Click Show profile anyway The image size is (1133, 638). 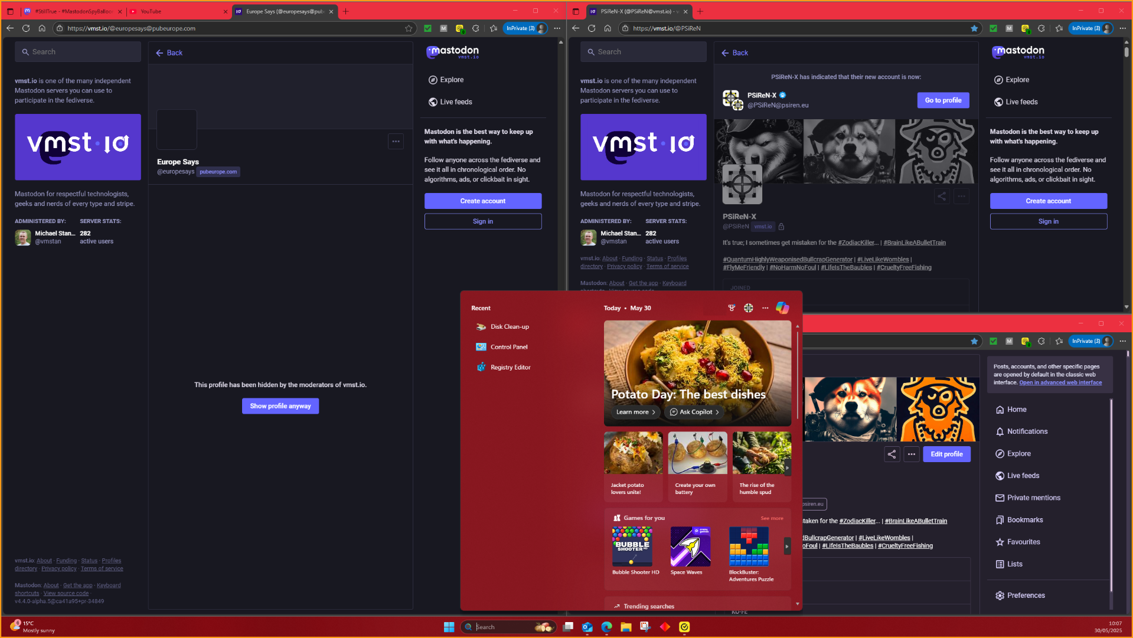pyautogui.click(x=280, y=406)
